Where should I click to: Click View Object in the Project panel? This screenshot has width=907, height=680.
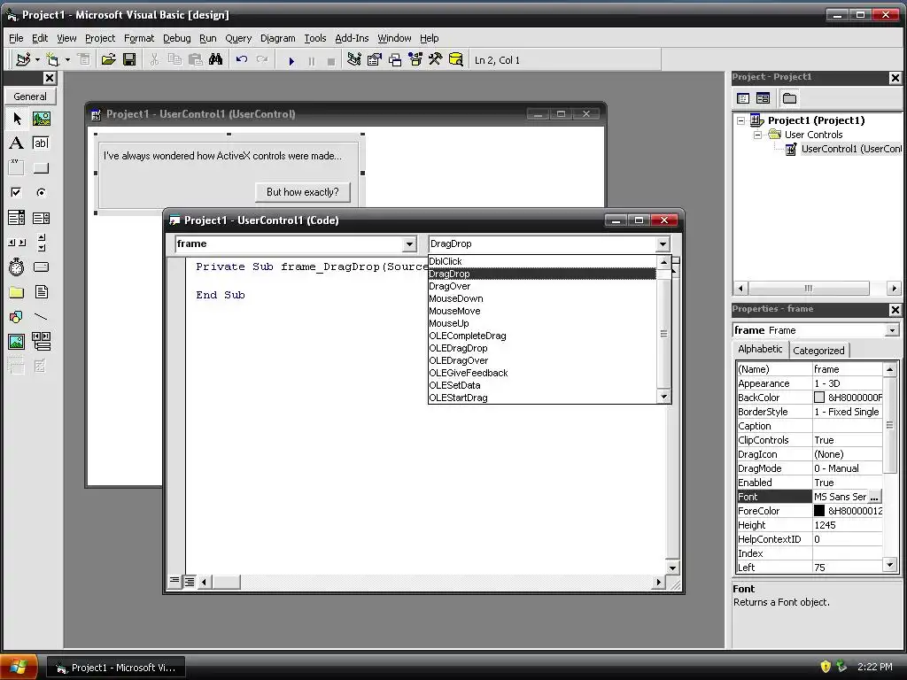point(763,98)
